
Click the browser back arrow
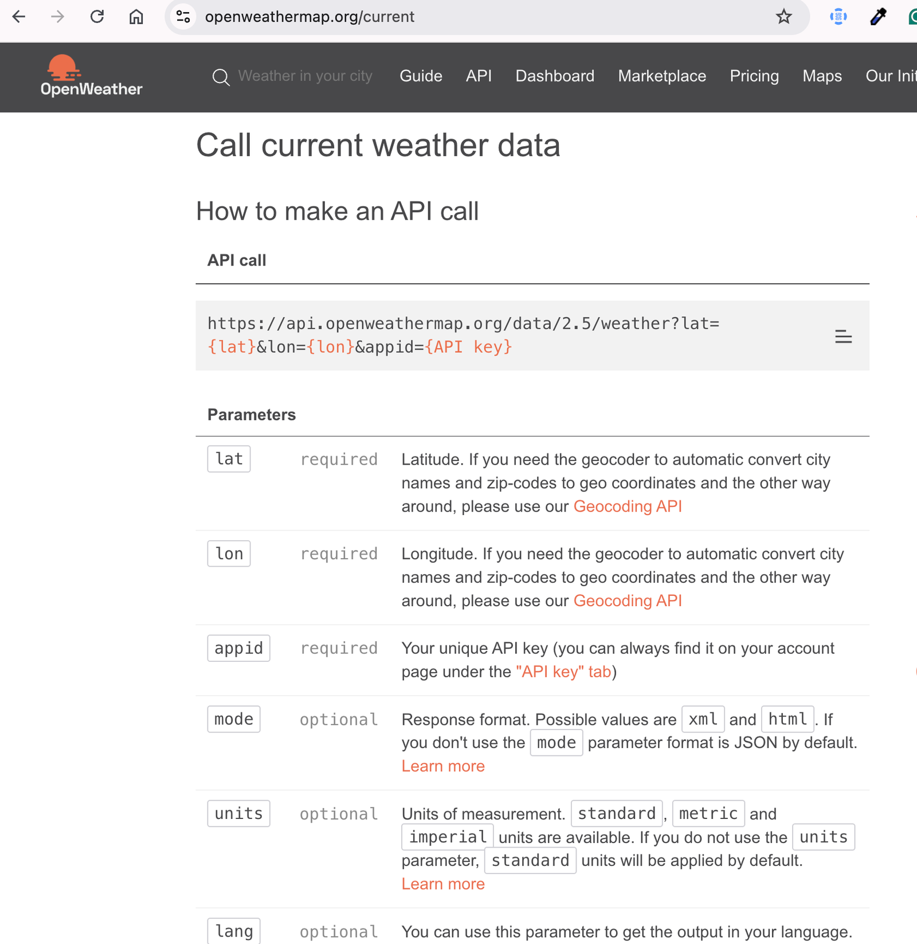click(x=19, y=17)
